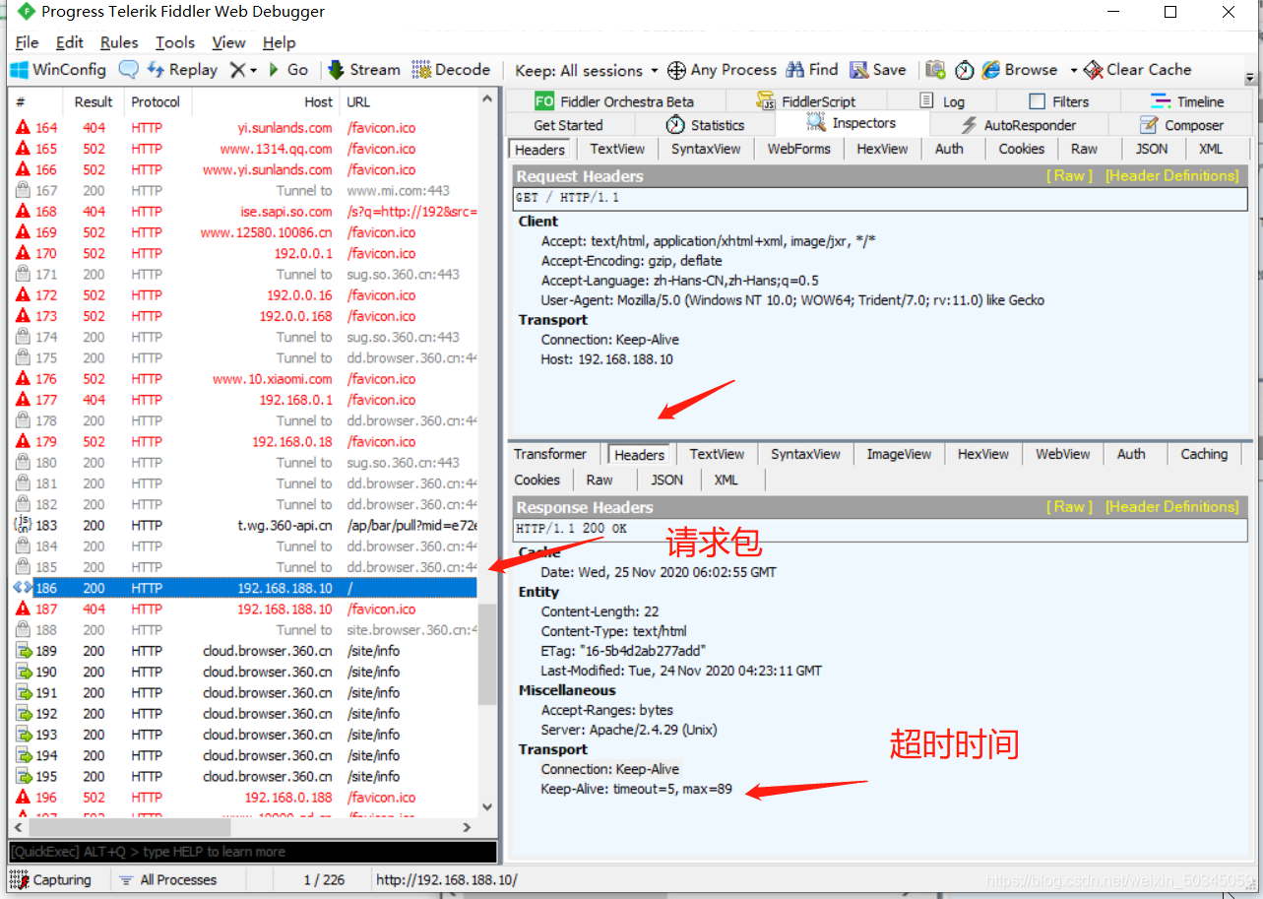Switch to the Timeline tab

(1187, 101)
